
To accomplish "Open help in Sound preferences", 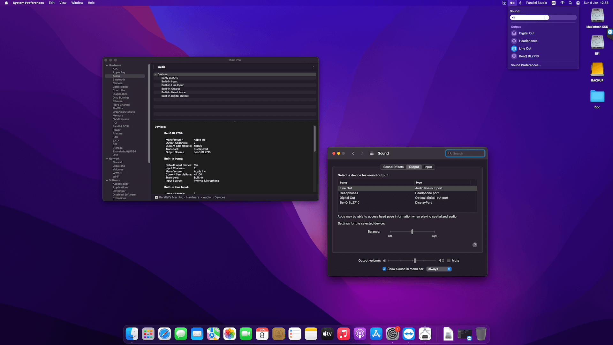I will 475,245.
